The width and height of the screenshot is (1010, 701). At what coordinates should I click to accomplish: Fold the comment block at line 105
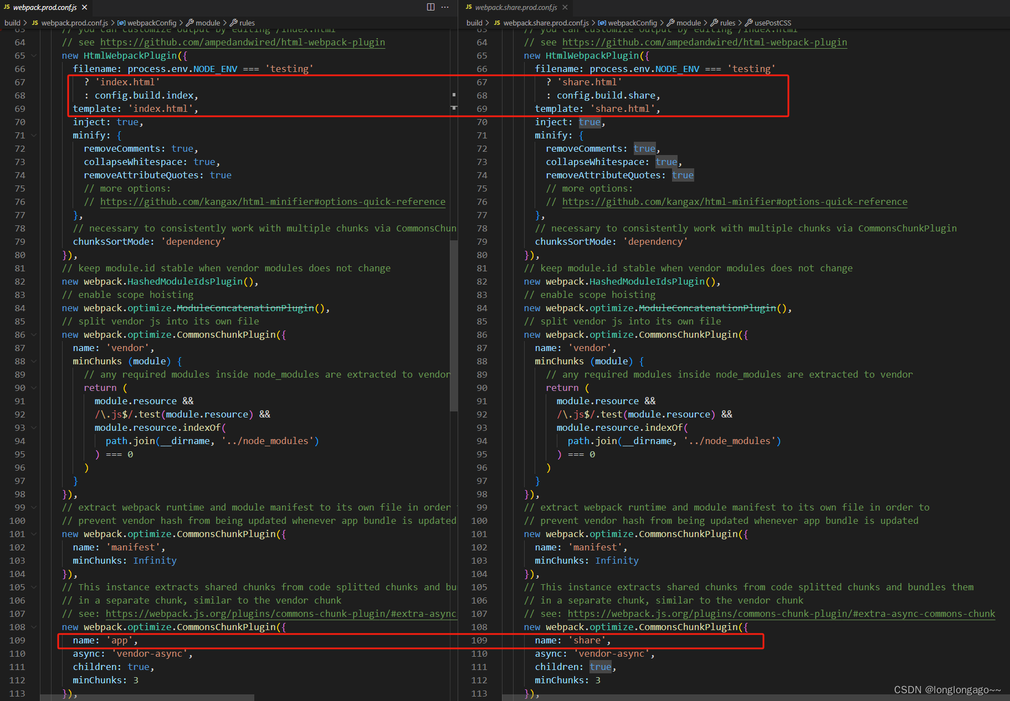point(34,587)
